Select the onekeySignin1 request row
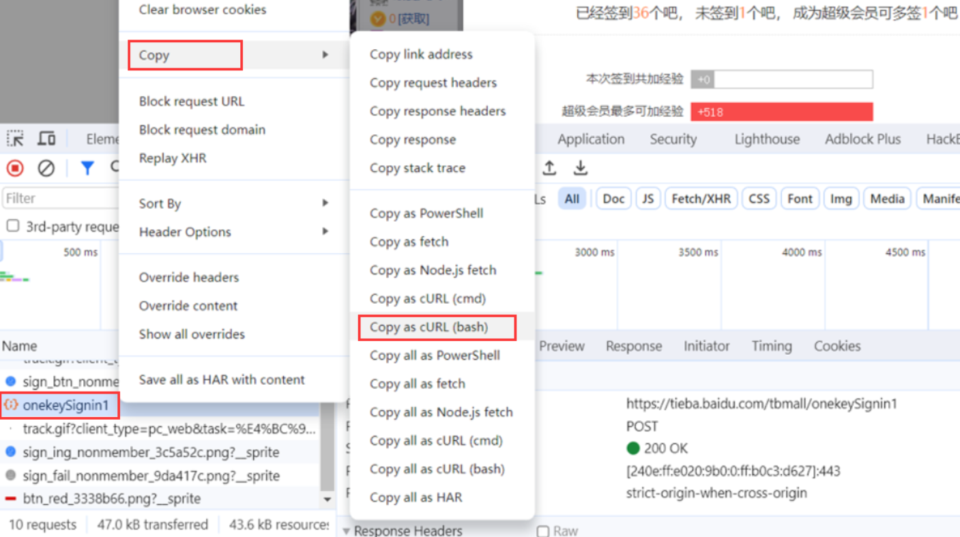The width and height of the screenshot is (960, 537). click(x=66, y=405)
